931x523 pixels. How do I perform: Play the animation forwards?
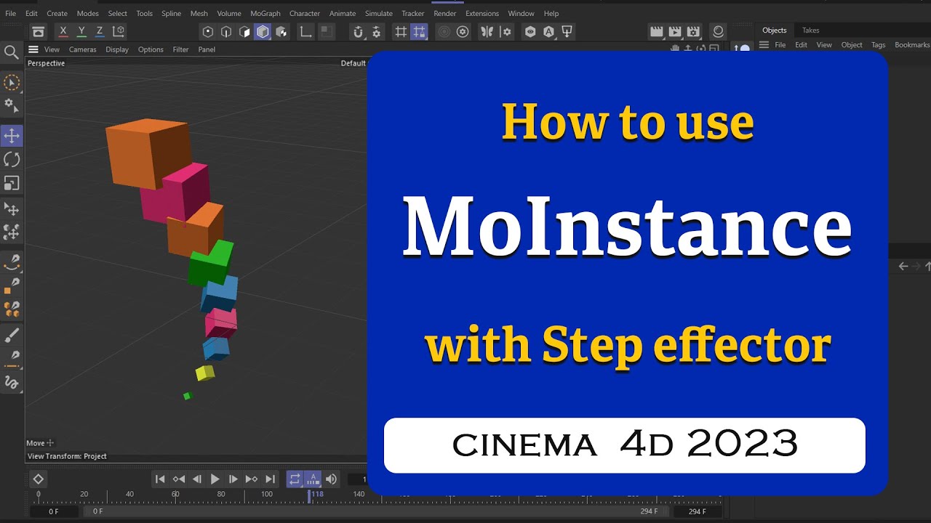pos(215,479)
